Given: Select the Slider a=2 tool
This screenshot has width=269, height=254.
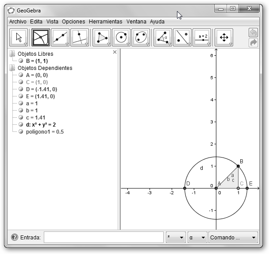Looking at the screenshot, I should click(x=203, y=38).
